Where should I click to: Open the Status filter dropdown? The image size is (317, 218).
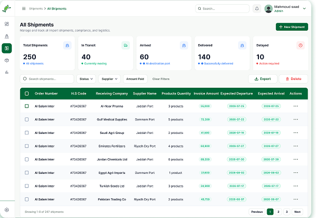86,79
